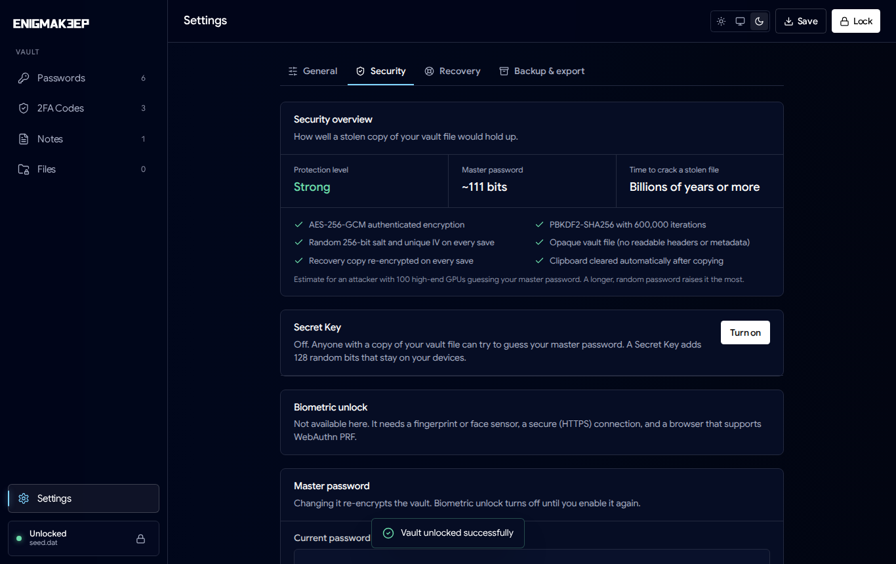The height and width of the screenshot is (564, 896).
Task: Lock the vault using the top Lock button
Action: pyautogui.click(x=856, y=21)
